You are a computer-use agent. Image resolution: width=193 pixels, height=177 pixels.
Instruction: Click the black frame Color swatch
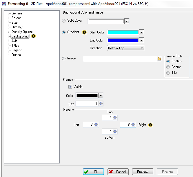pyautogui.click(x=87, y=96)
